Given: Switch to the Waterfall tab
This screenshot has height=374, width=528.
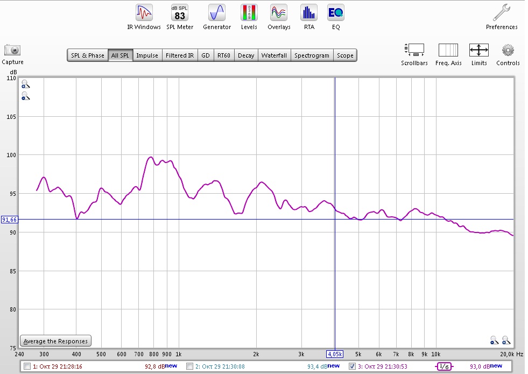Looking at the screenshot, I should pos(274,55).
